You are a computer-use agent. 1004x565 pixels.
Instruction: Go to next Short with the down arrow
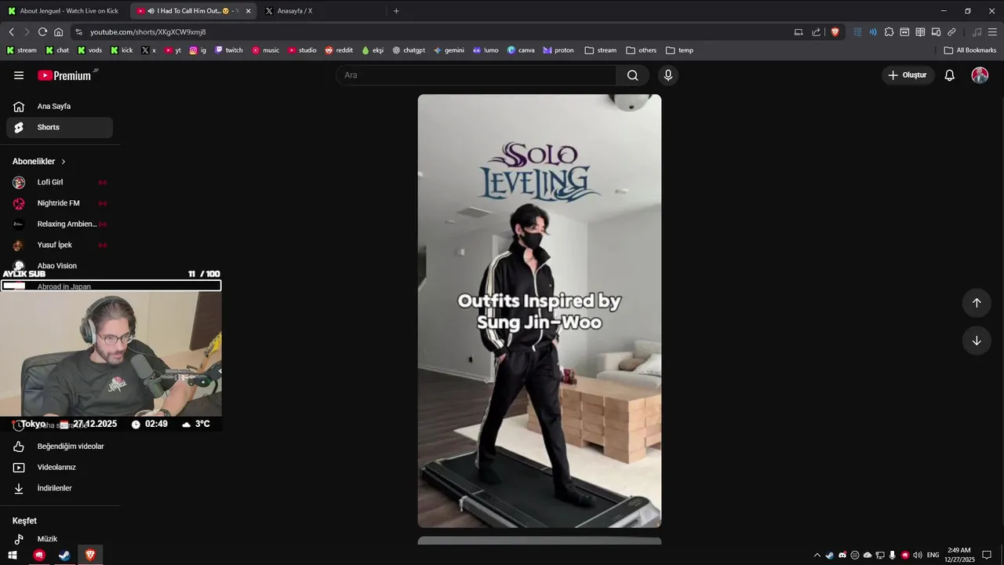click(977, 341)
